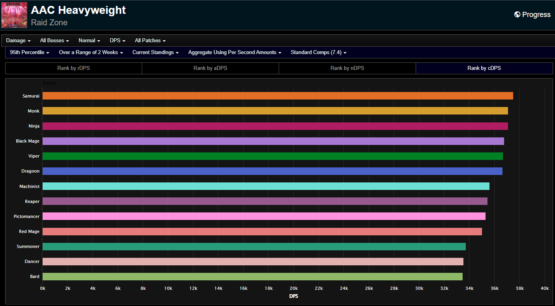Viewport: 555px width, 306px height.
Task: Click the mauve Reaper bar
Action: [x=265, y=201]
